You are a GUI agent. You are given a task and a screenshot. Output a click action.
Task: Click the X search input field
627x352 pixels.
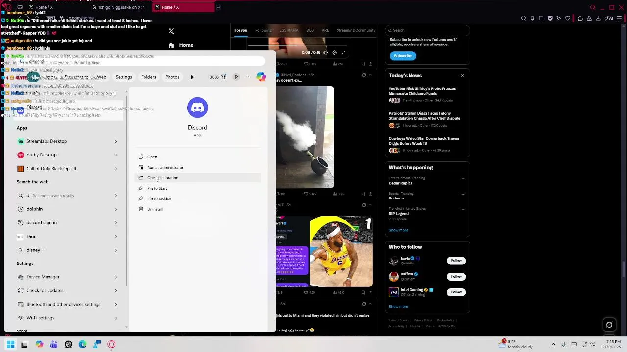coord(427,30)
